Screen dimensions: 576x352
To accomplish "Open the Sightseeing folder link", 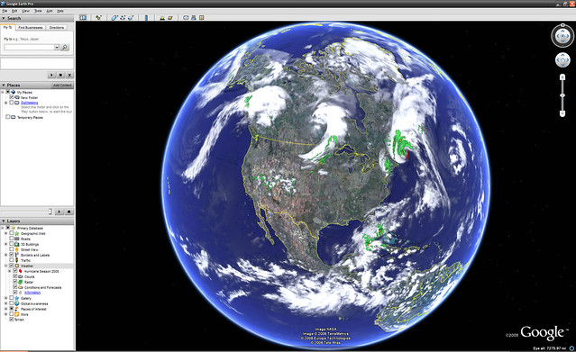I will coord(30,103).
